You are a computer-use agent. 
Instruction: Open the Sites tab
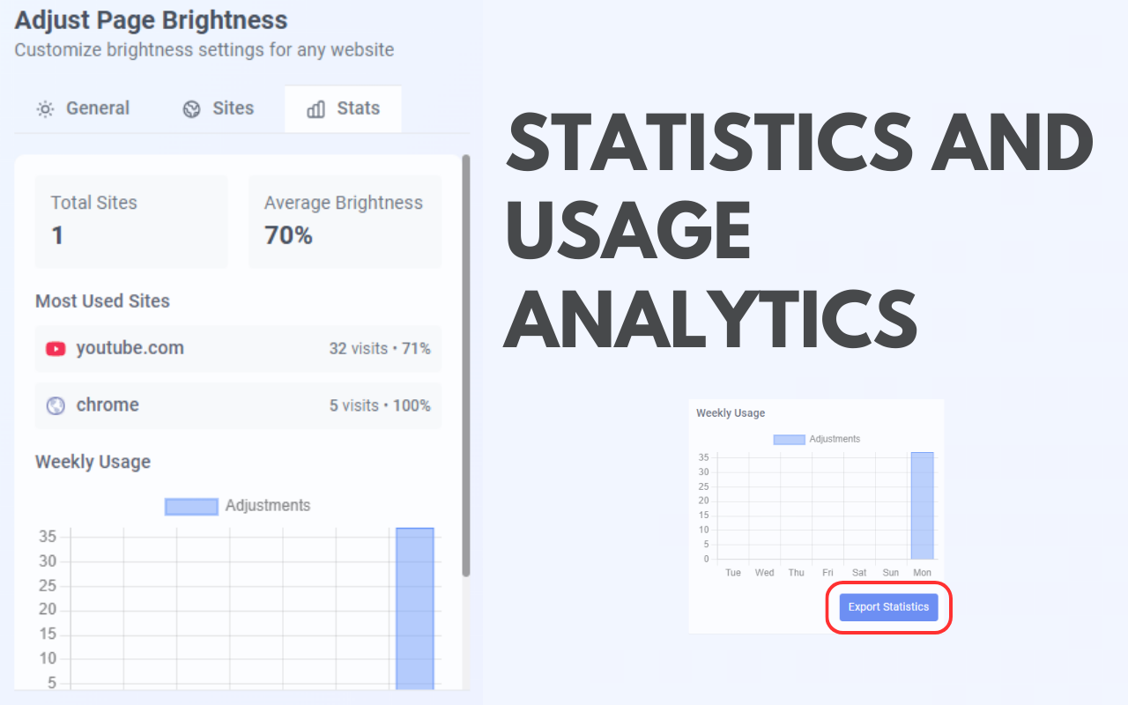click(x=219, y=109)
